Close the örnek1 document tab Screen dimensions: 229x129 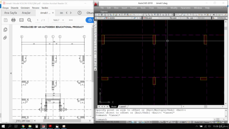[53, 13]
